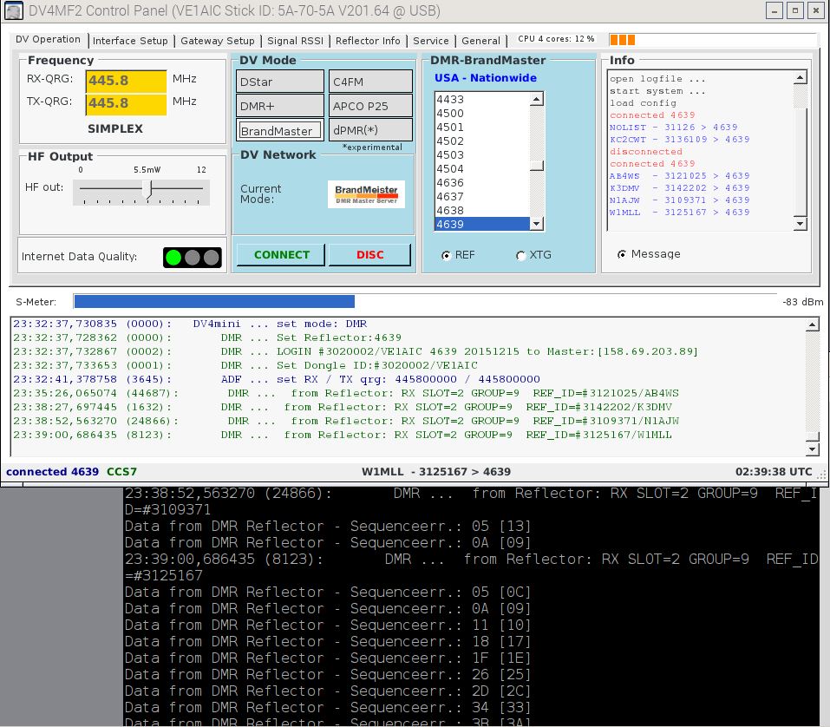Click the red disconnected info line
This screenshot has height=727, width=830.
point(646,152)
